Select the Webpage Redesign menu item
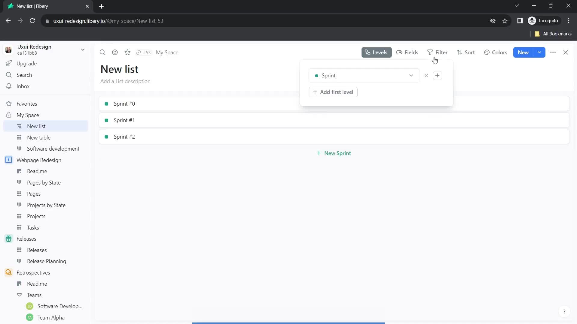The height and width of the screenshot is (324, 577). [38, 160]
